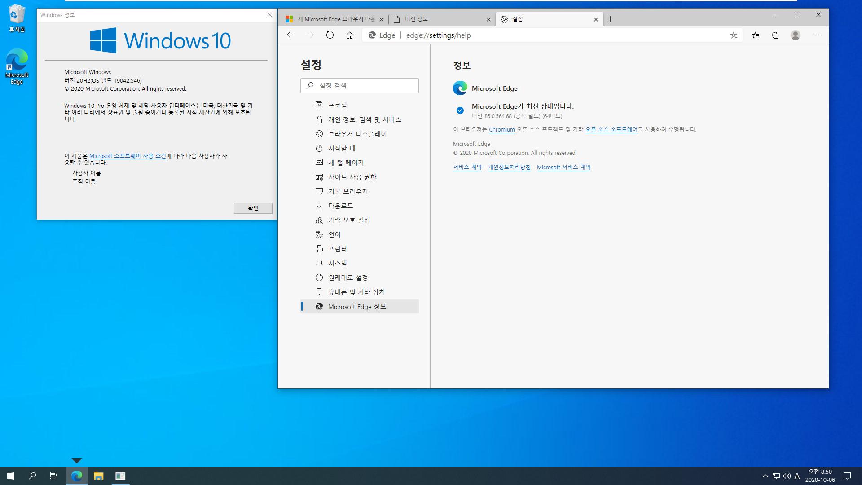The image size is (862, 485).
Task: Go back with the Edge back arrow
Action: click(290, 35)
